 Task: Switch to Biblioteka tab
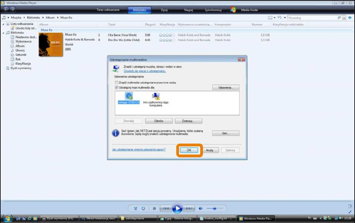click(x=139, y=10)
